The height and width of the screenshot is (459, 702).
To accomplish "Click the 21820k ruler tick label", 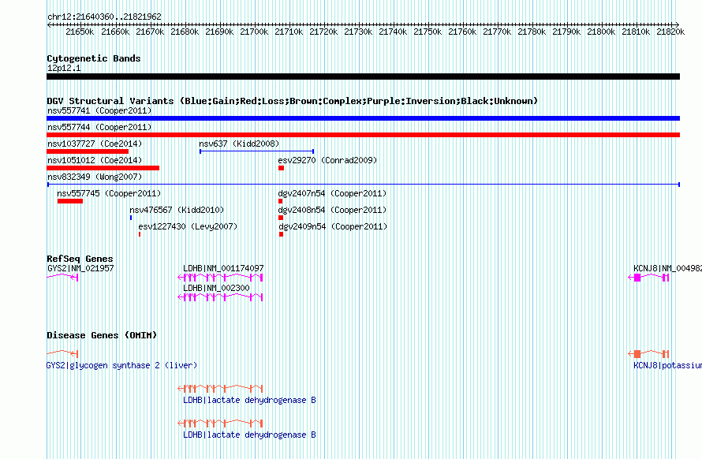I will [670, 32].
